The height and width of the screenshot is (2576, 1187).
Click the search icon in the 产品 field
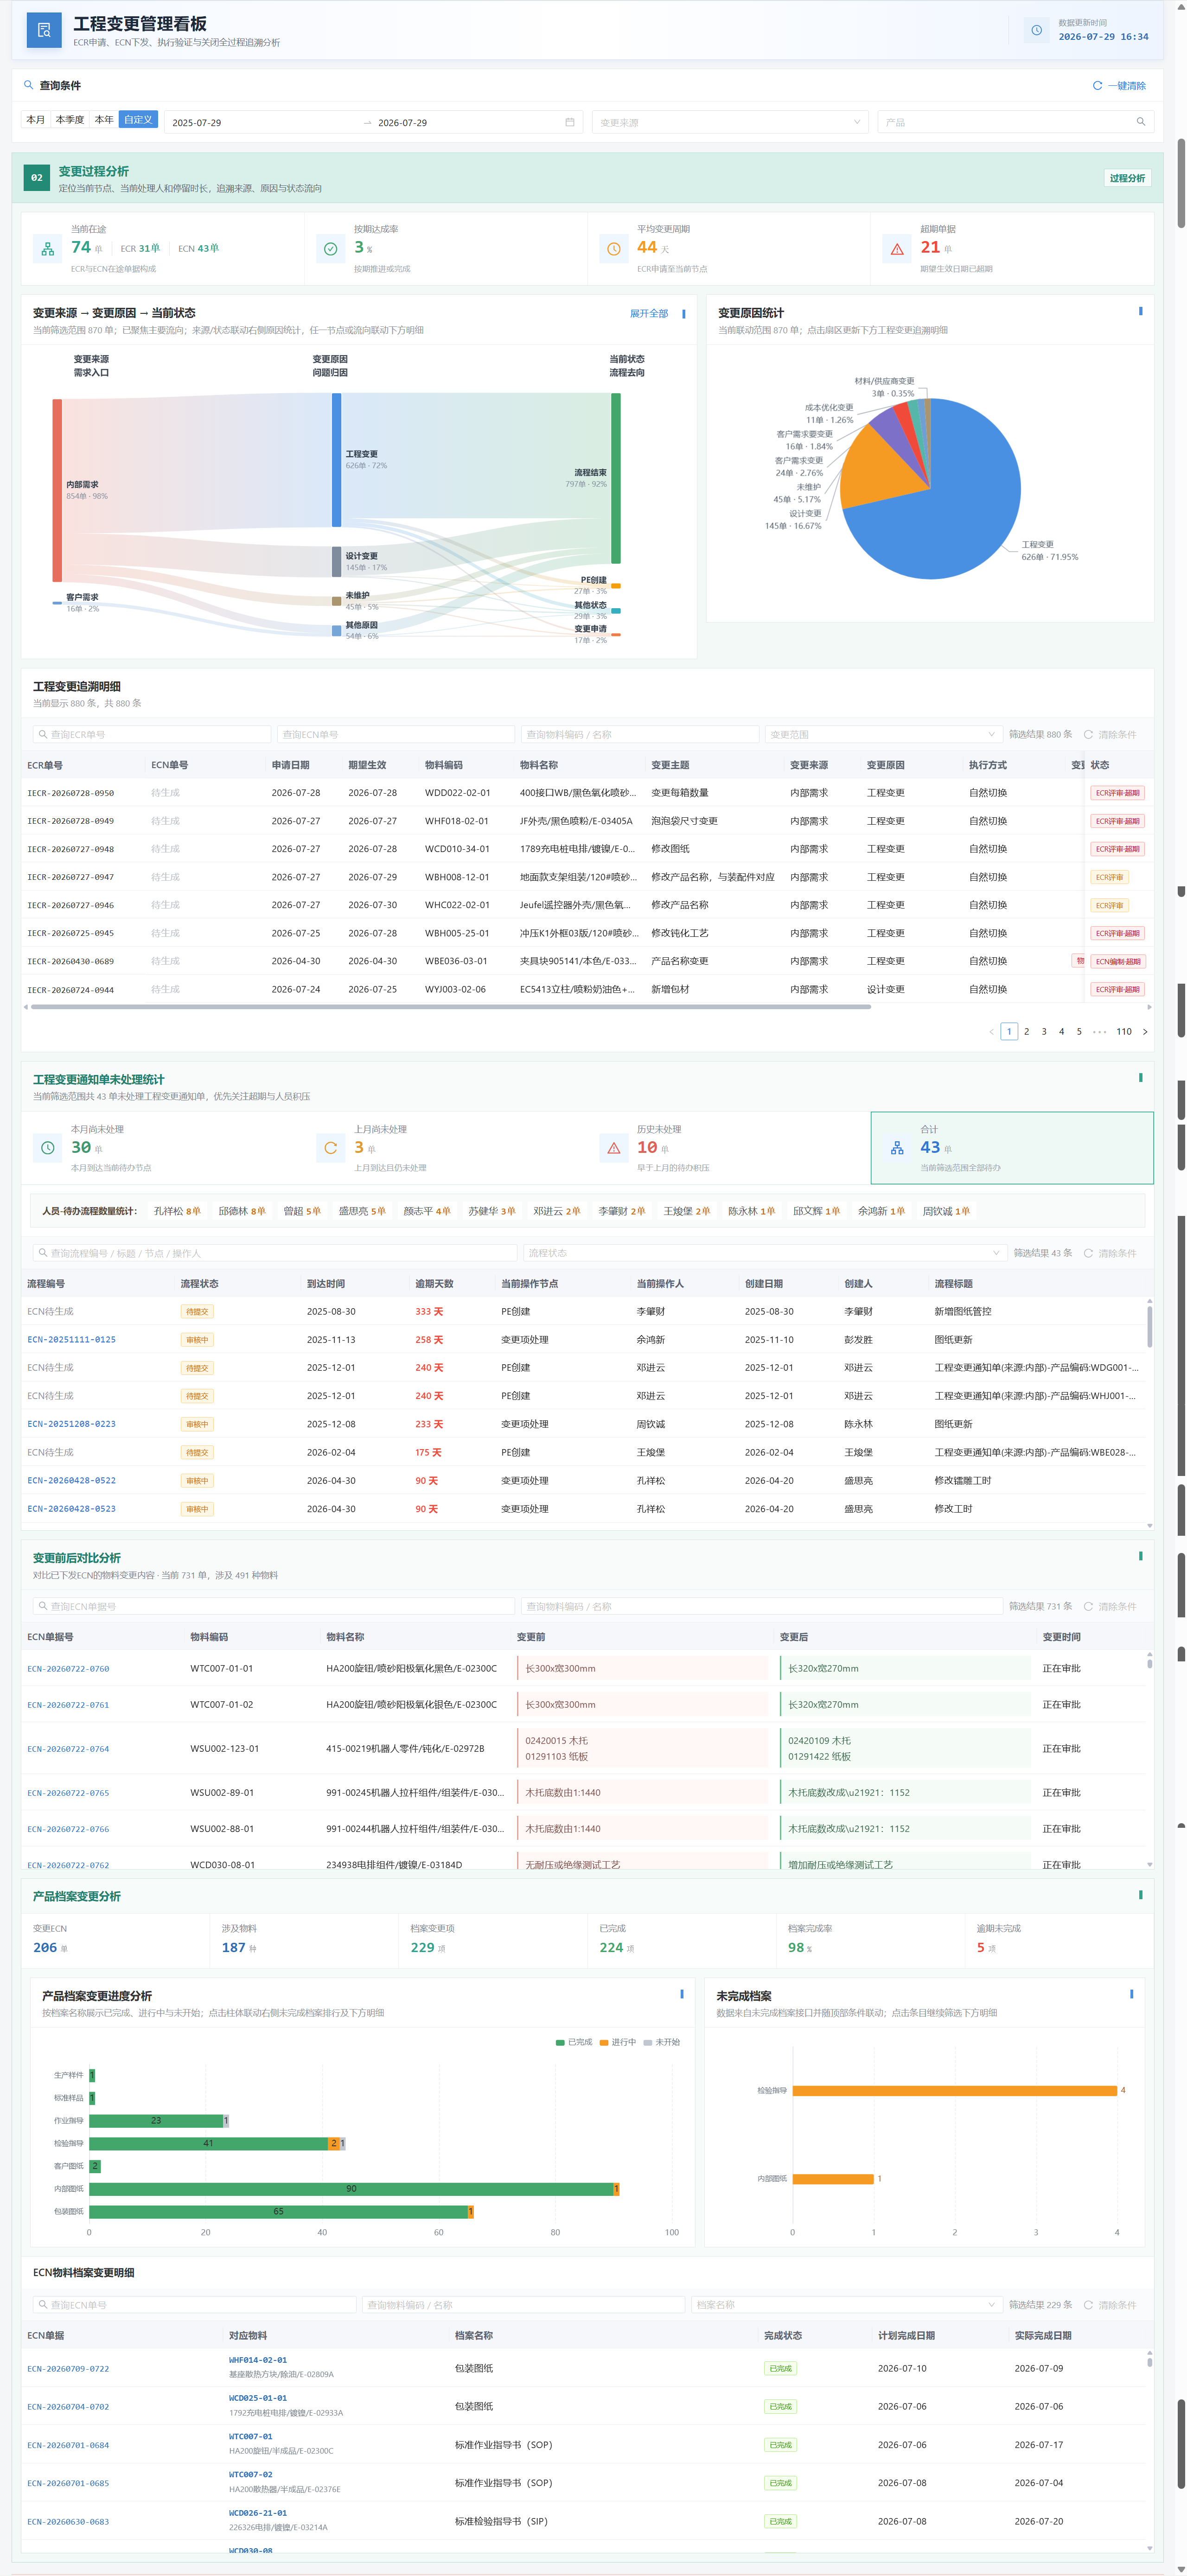(x=1140, y=122)
